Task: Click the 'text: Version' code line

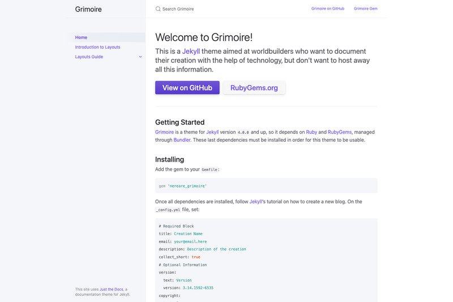Action: point(177,280)
